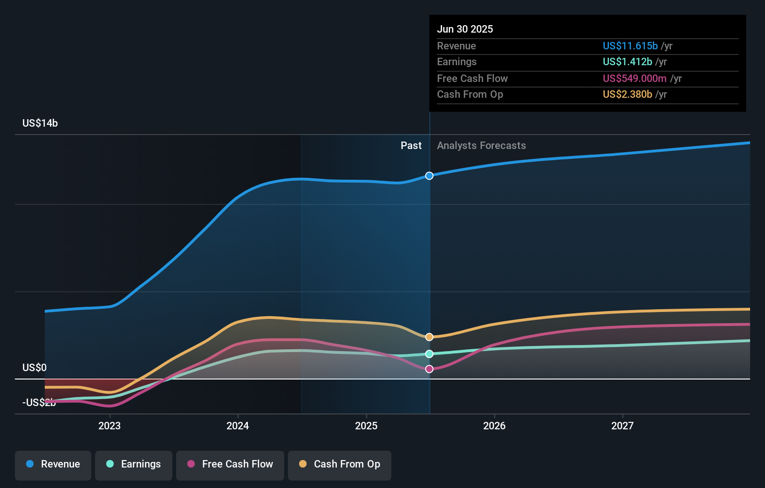Click the Cash From Op legend button
765x488 pixels.
pos(340,464)
